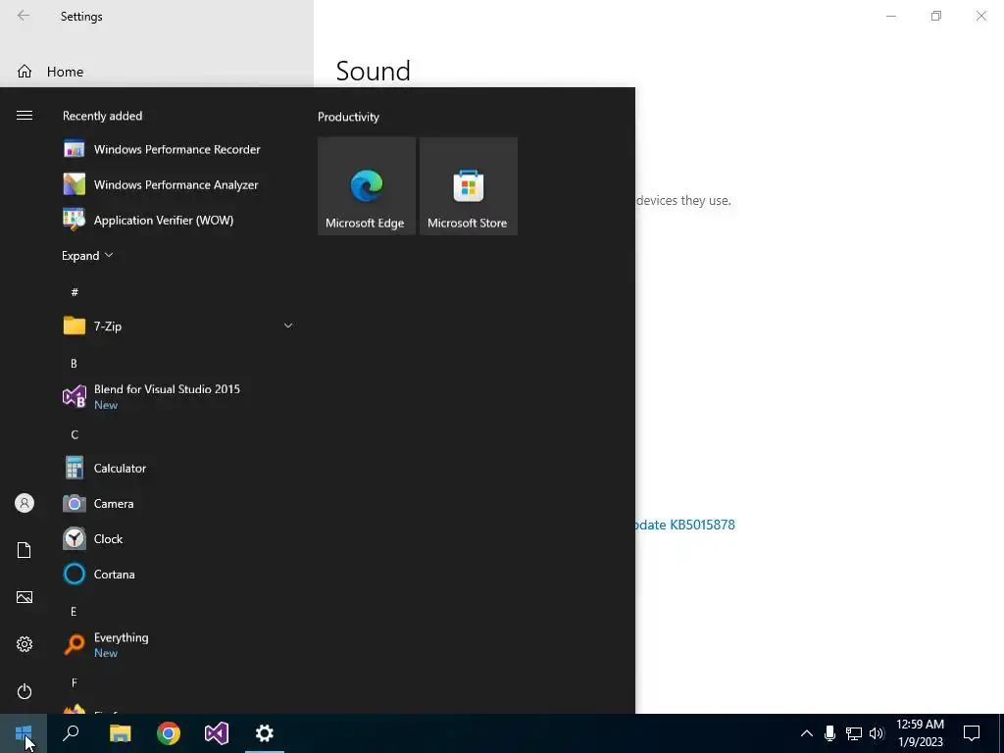Open Windows Performance Recorder from recently added
The width and height of the screenshot is (1004, 753).
point(177,149)
